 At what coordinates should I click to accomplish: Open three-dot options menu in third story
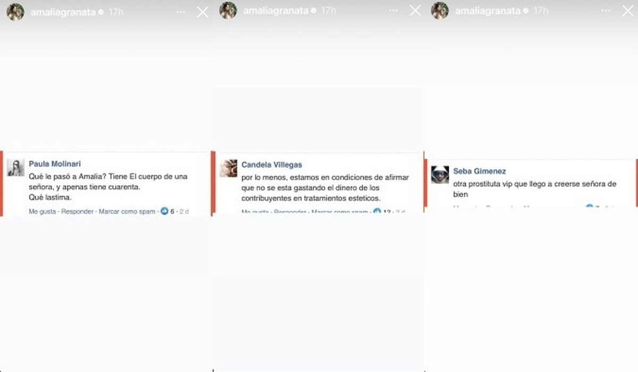pyautogui.click(x=606, y=11)
